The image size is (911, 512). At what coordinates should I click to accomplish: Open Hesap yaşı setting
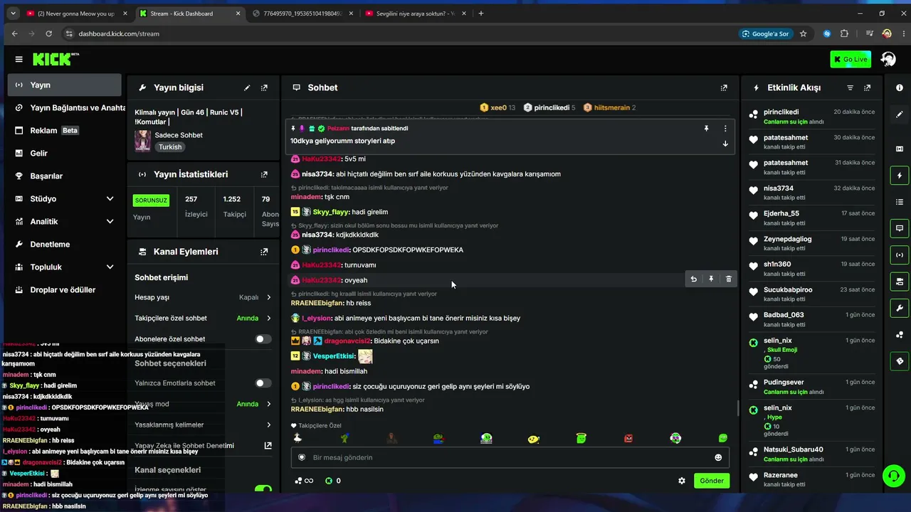click(x=203, y=297)
